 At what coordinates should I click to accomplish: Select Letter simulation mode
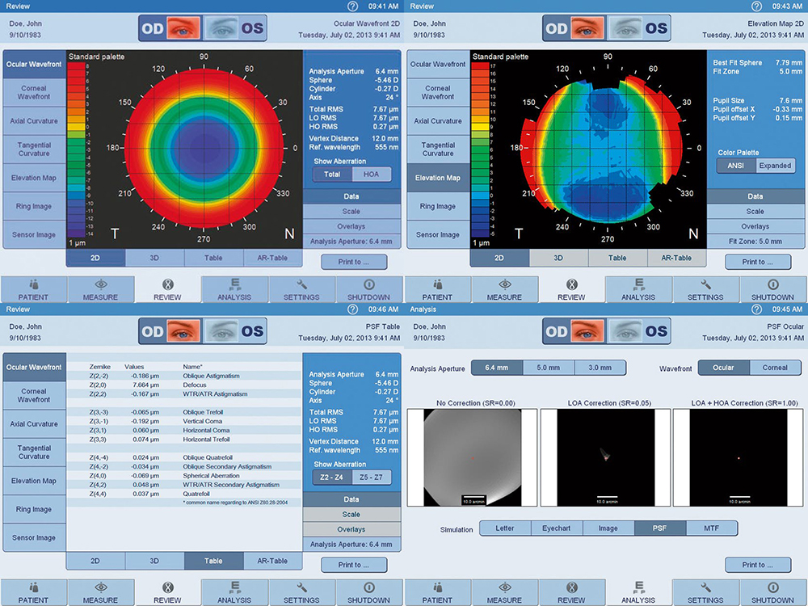click(505, 528)
